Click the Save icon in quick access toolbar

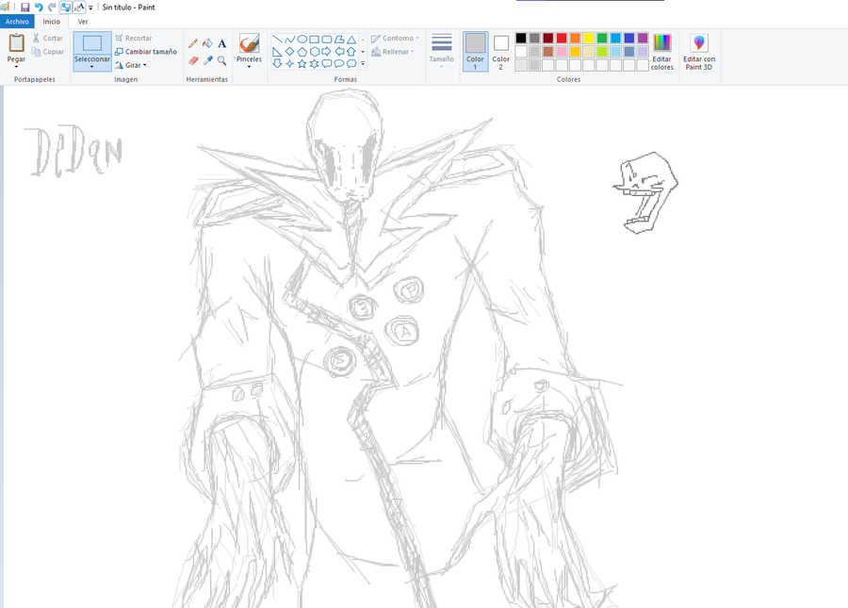pos(24,7)
